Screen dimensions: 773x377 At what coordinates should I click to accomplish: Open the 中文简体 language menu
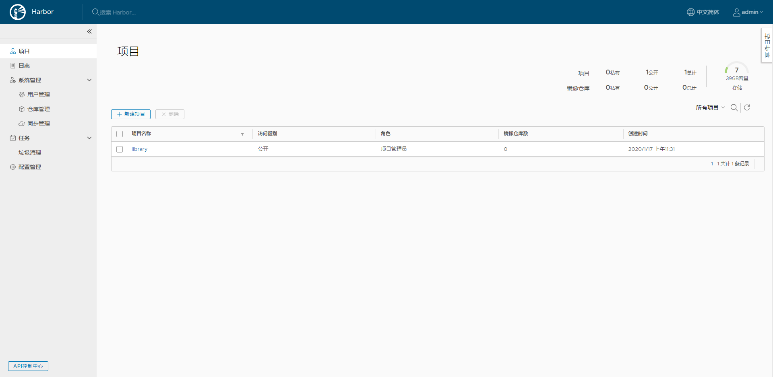point(703,12)
